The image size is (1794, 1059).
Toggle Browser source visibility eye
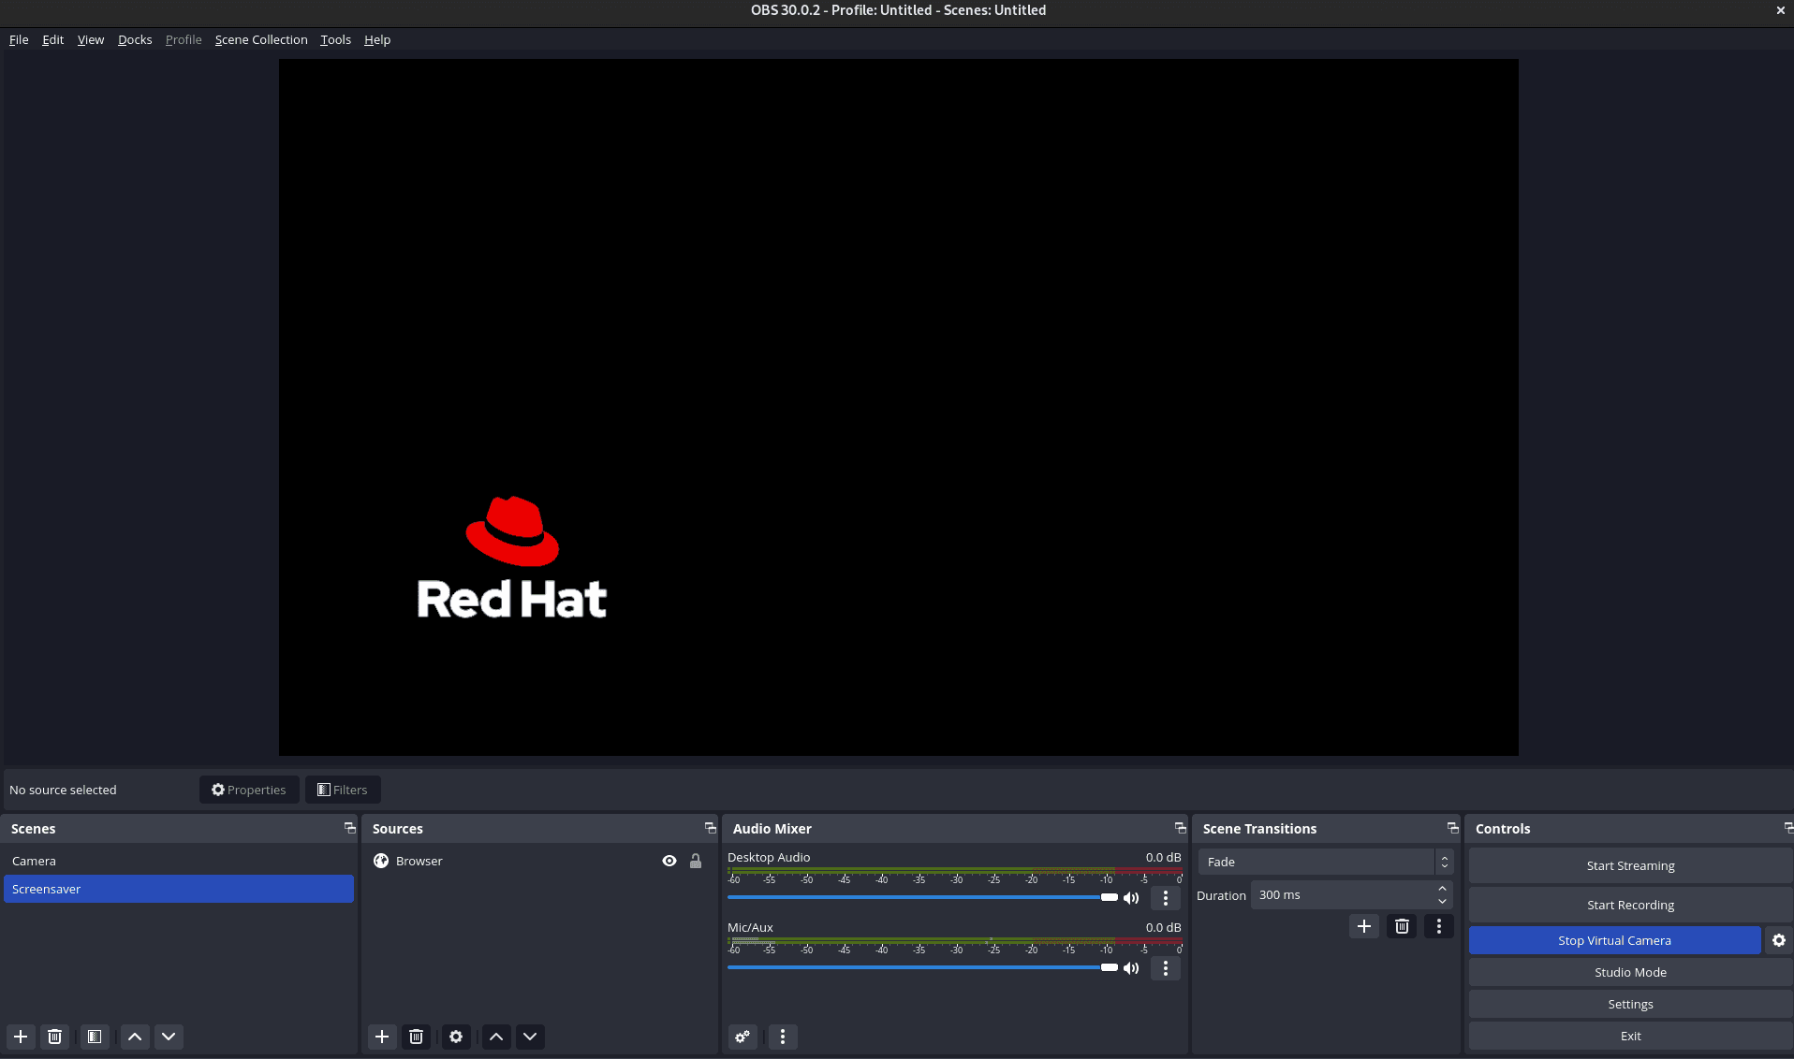[669, 861]
